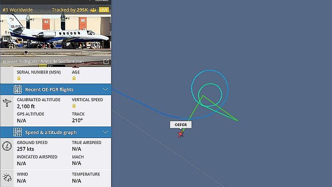The image size is (332, 187).
Task: Open the Speed & altitude graph section header
Action: 56,133
